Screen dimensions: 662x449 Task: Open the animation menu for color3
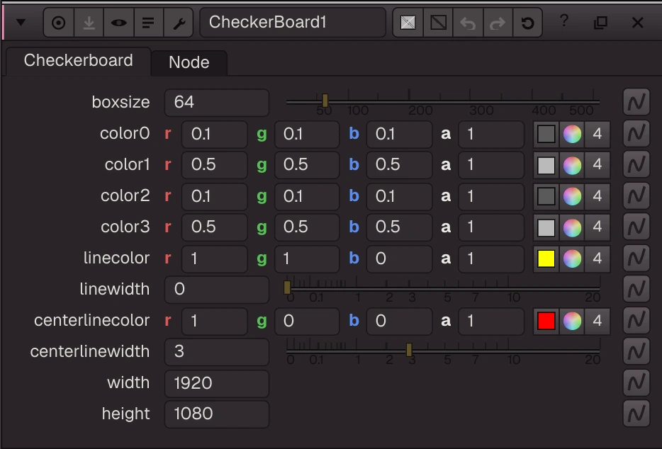pos(636,227)
